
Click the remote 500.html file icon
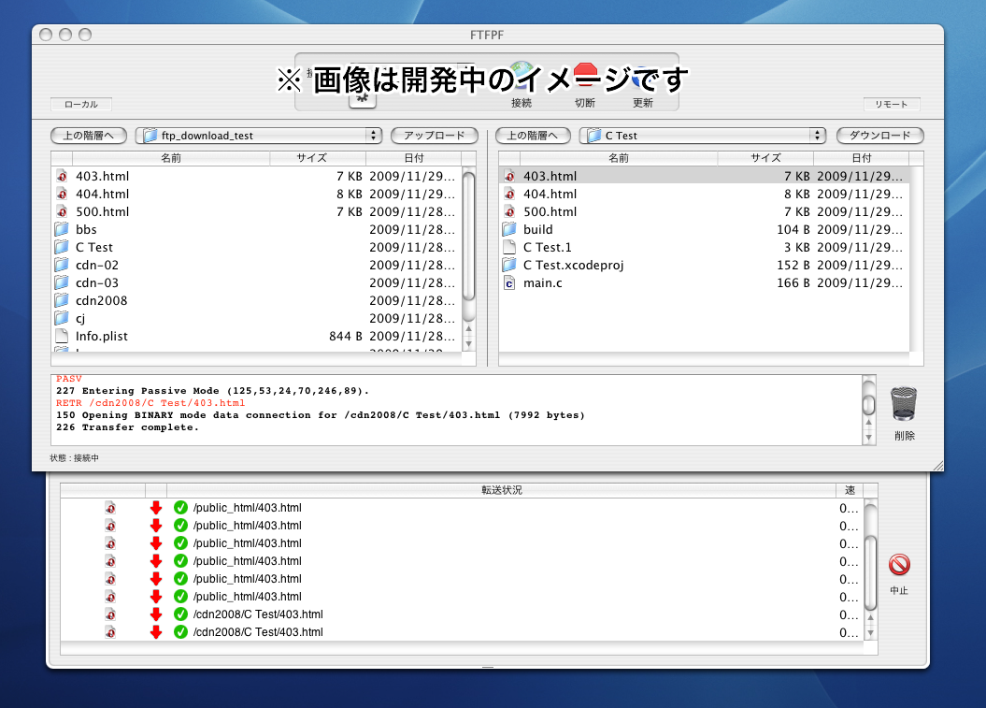(x=509, y=211)
